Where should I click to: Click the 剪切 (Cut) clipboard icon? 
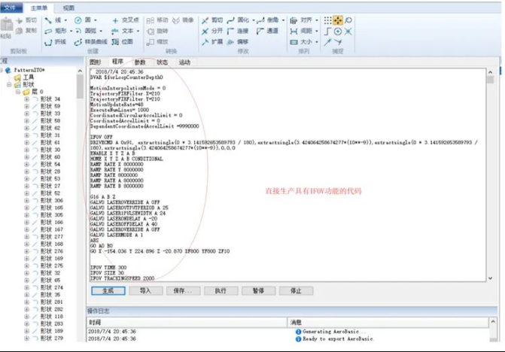(x=24, y=20)
